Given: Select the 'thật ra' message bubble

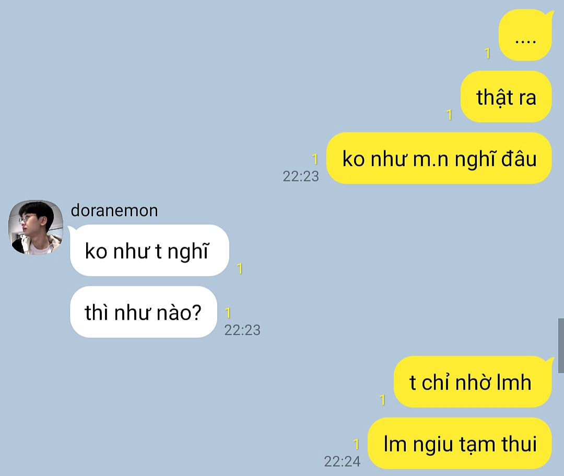Looking at the screenshot, I should tap(506, 96).
